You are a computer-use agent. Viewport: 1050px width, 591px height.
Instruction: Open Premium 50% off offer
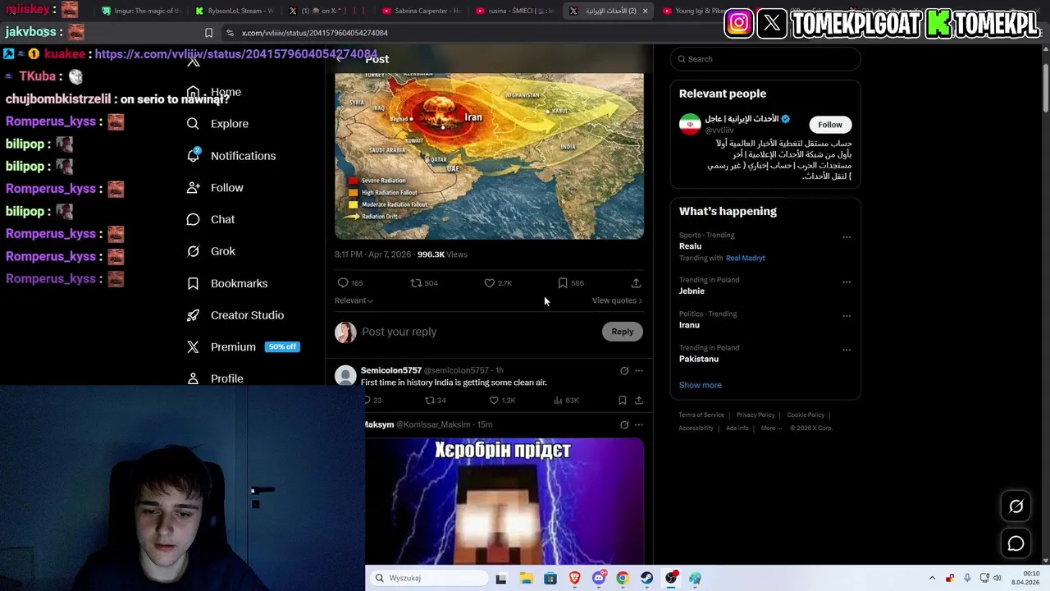[243, 347]
